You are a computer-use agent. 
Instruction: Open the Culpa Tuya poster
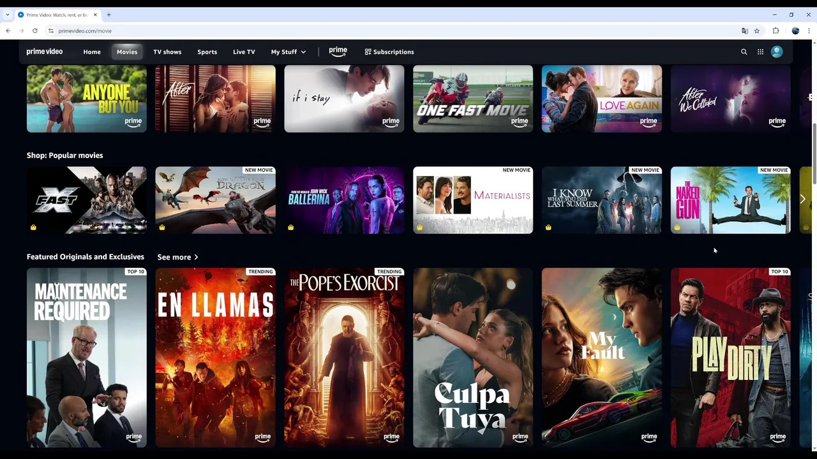coord(473,358)
